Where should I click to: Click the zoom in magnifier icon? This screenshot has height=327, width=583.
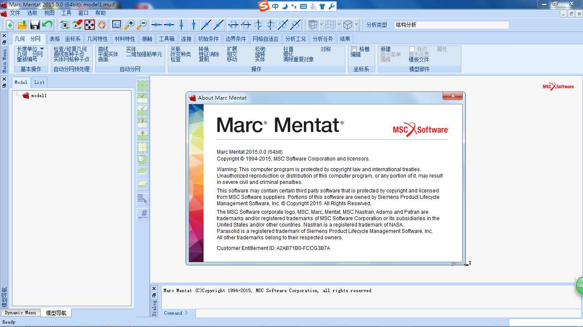129,25
